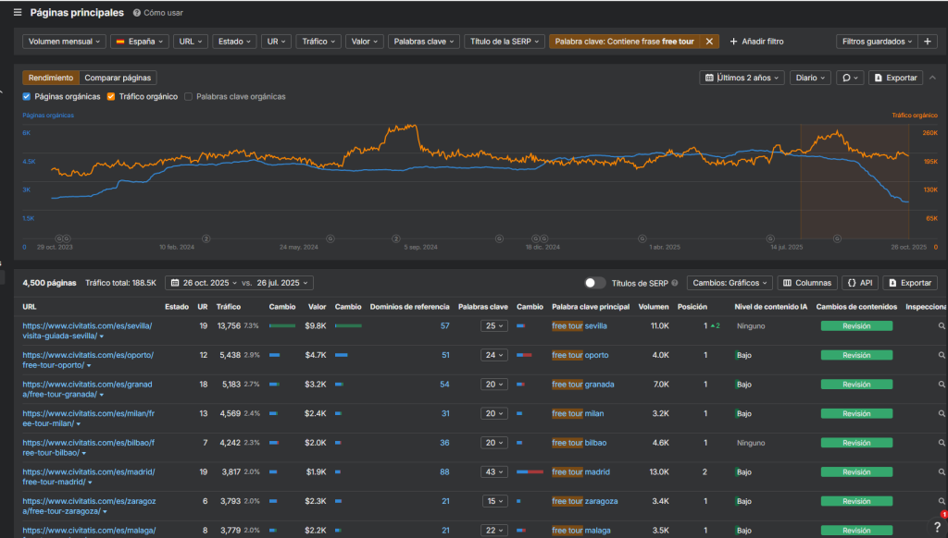Click the info icon beside Títulos de SERP

pos(675,284)
